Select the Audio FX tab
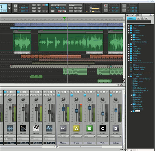The width and height of the screenshot is (155, 151). pyautogui.click(x=131, y=19)
